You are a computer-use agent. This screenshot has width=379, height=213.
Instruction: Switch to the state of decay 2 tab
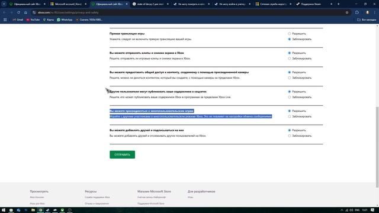pos(150,4)
